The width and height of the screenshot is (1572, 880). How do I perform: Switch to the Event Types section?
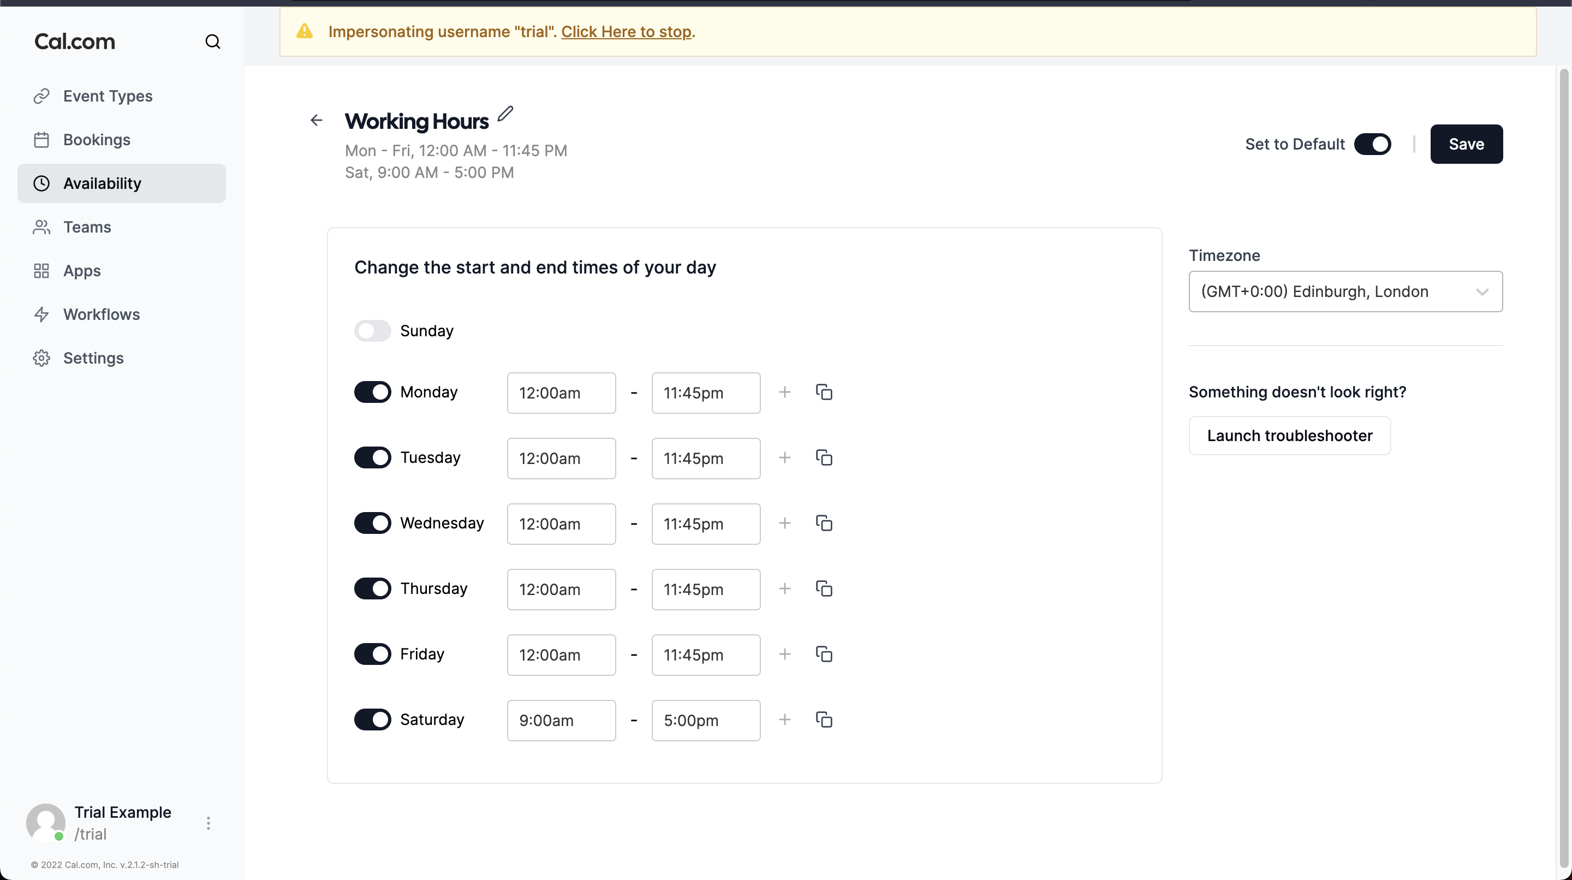[108, 96]
